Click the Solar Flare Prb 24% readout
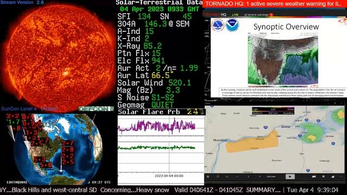 coord(161,112)
